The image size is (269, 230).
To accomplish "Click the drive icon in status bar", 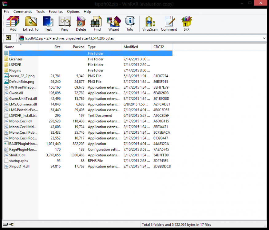I will (6, 224).
